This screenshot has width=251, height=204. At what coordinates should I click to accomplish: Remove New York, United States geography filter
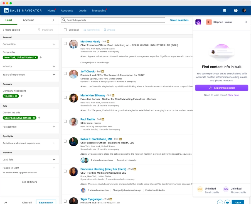click(36, 57)
